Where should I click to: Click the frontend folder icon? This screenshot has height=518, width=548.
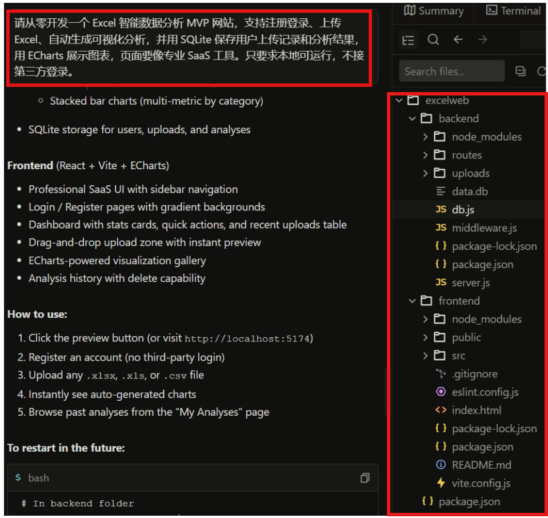(x=426, y=300)
